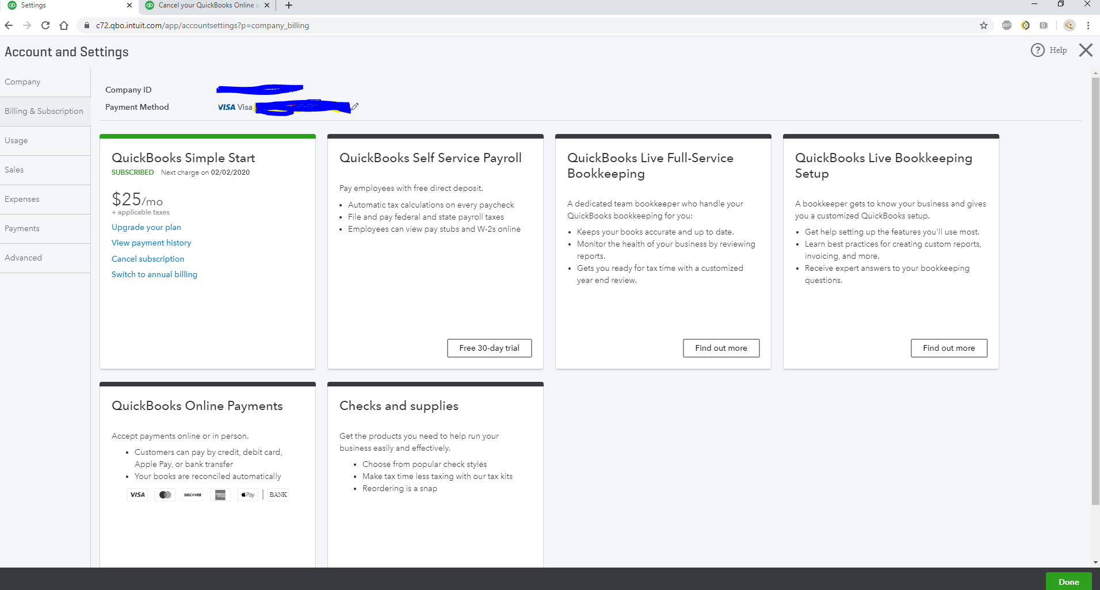Screen dimensions: 1100x590
Task: Click the Mastercard icon in Online Payments
Action: (x=165, y=495)
